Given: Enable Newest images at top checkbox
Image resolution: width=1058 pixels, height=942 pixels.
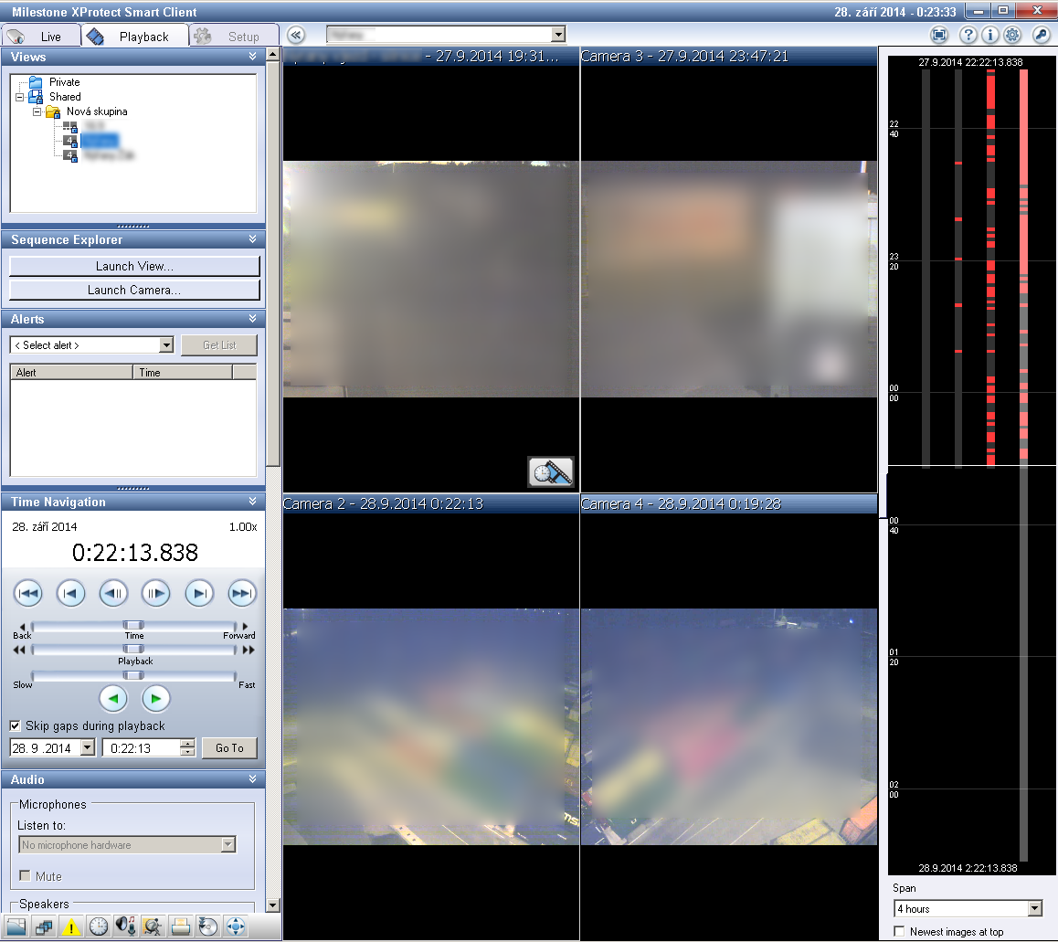Looking at the screenshot, I should tap(899, 931).
